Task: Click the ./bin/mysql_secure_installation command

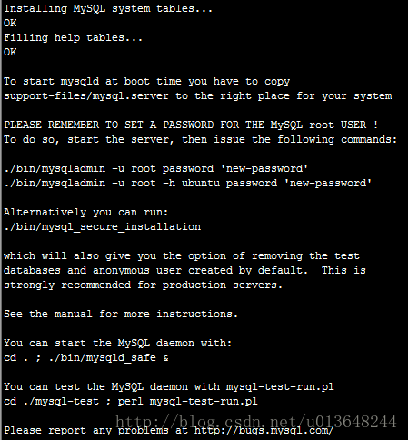Action: [102, 227]
